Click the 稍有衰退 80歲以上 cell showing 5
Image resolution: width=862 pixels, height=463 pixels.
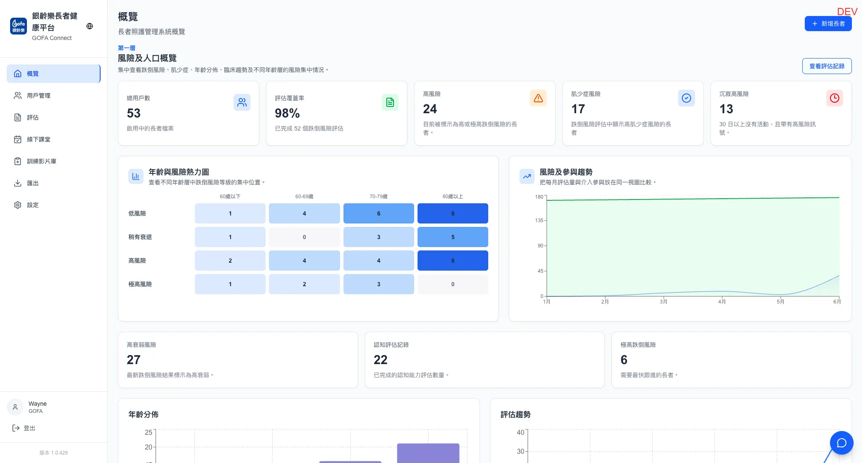point(453,237)
